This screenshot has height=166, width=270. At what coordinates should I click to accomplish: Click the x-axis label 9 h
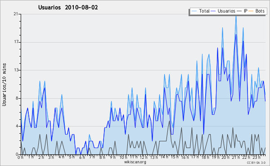pyautogui.click(x=112, y=157)
